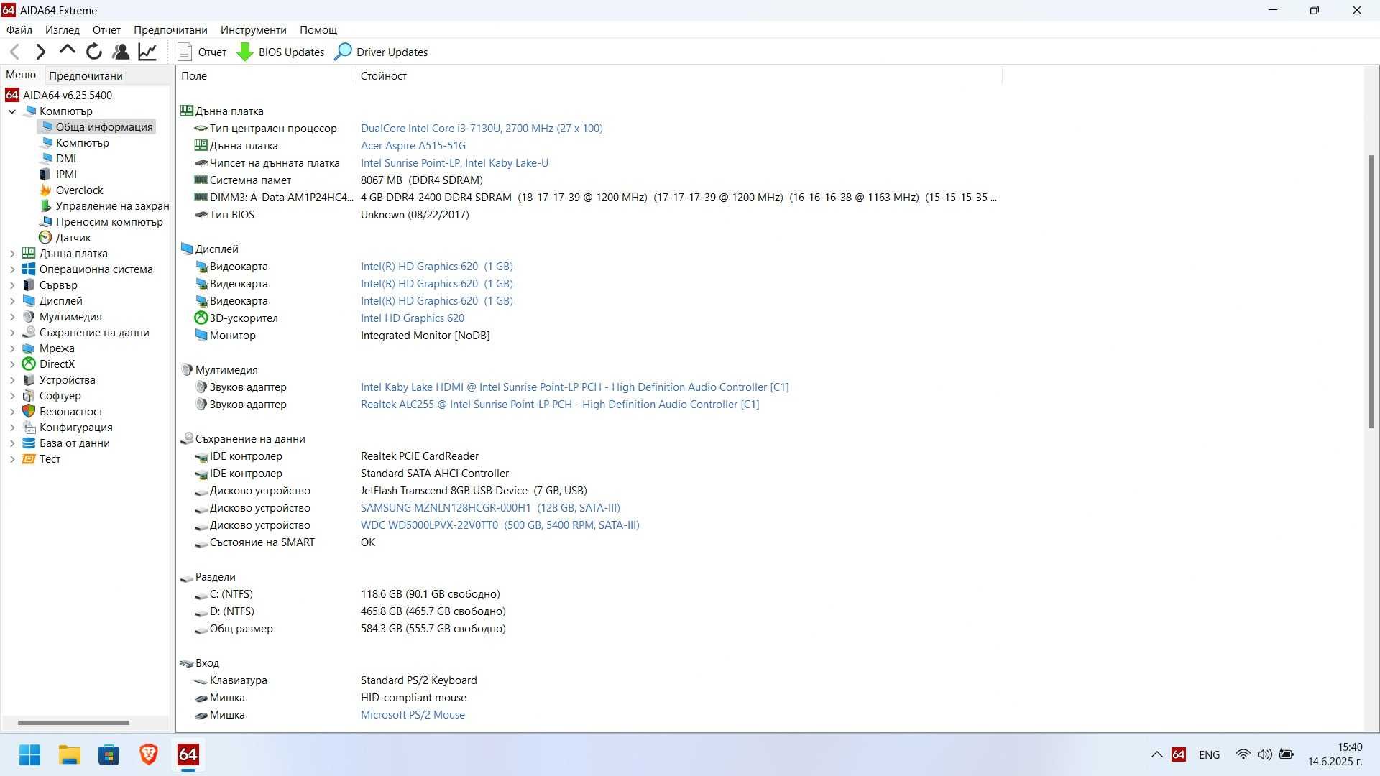Open BIOS Updates
1380x776 pixels.
[281, 52]
